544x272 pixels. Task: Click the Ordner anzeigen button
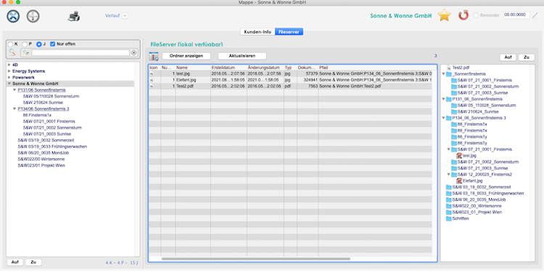click(186, 56)
